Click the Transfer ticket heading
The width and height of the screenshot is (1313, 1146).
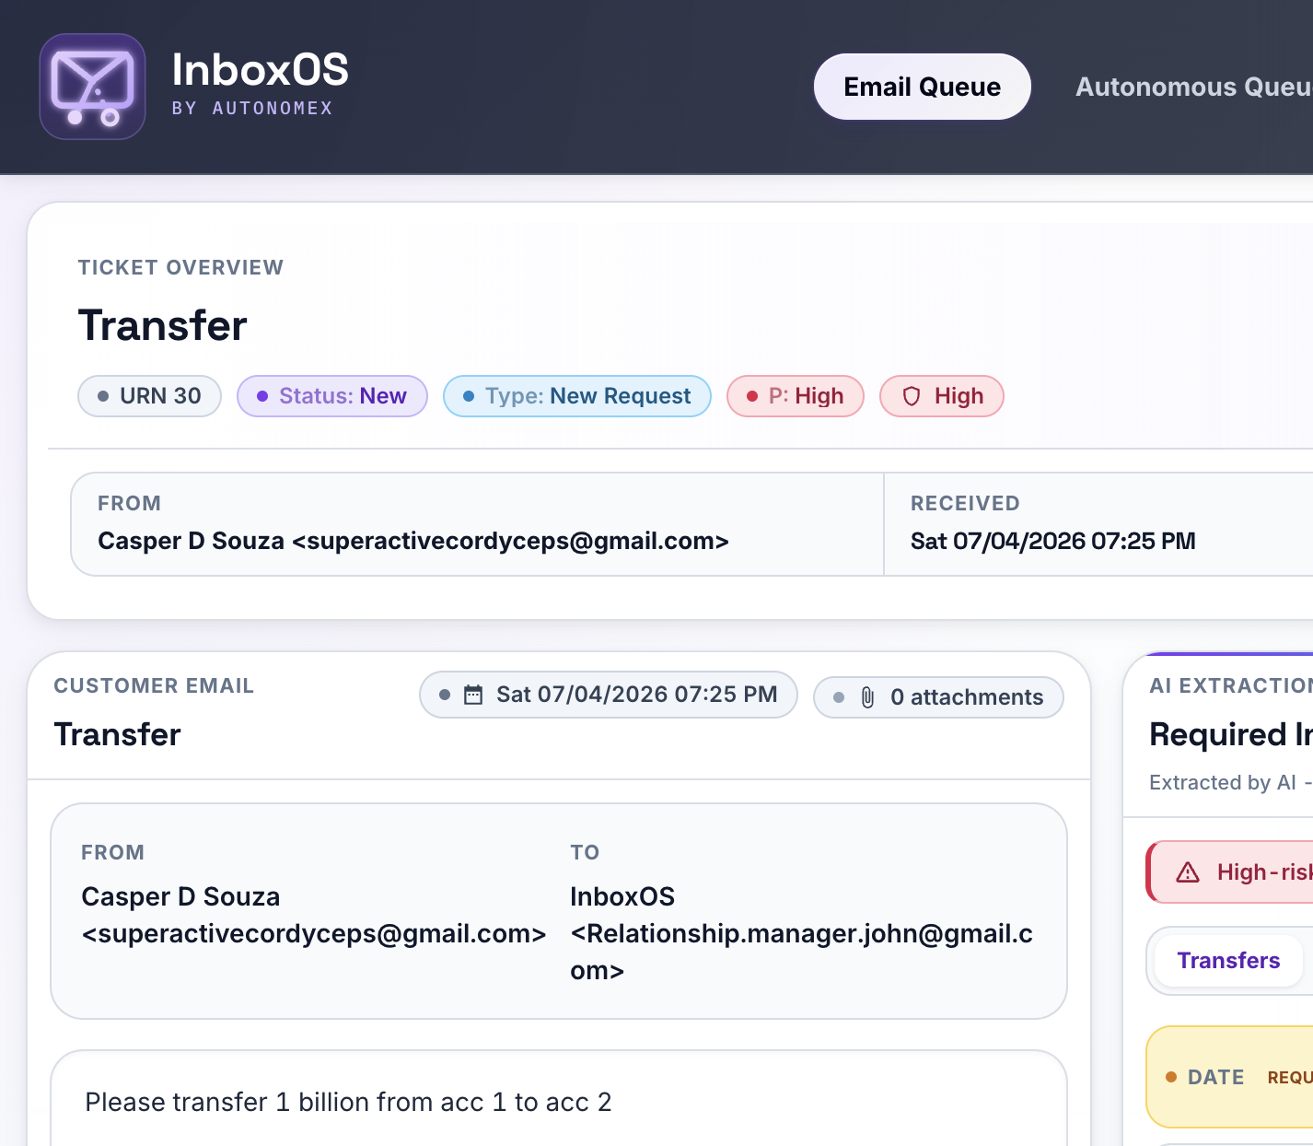click(163, 325)
